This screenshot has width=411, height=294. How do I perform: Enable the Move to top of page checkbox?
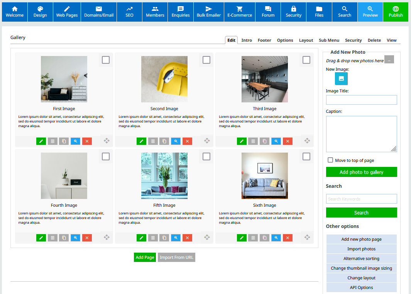tap(330, 160)
